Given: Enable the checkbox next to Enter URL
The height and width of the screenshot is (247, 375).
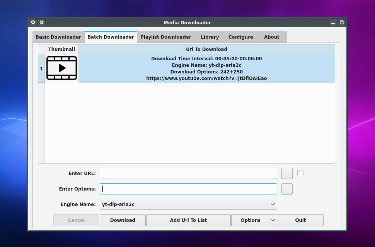Looking at the screenshot, I should pyautogui.click(x=300, y=173).
